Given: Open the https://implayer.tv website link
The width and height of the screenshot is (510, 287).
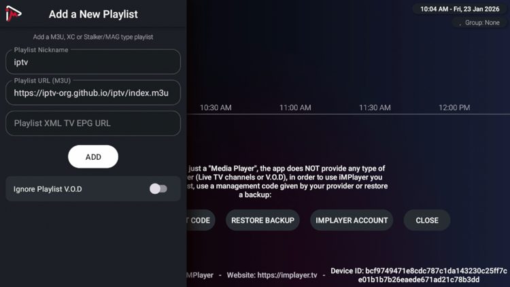Looking at the screenshot, I should point(287,275).
